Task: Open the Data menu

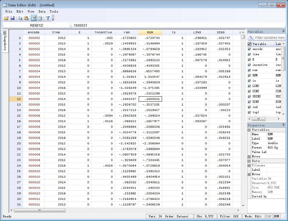Action: (x=42, y=11)
